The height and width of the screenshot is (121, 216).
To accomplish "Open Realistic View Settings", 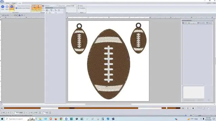I will point(23,8).
